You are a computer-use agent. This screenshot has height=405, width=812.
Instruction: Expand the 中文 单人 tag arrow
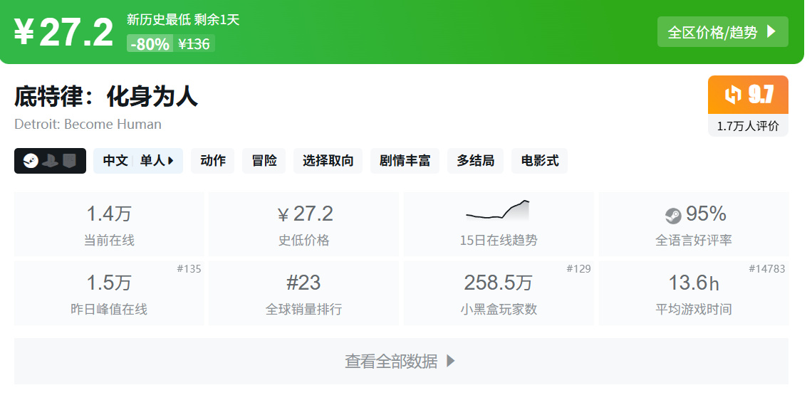[171, 161]
